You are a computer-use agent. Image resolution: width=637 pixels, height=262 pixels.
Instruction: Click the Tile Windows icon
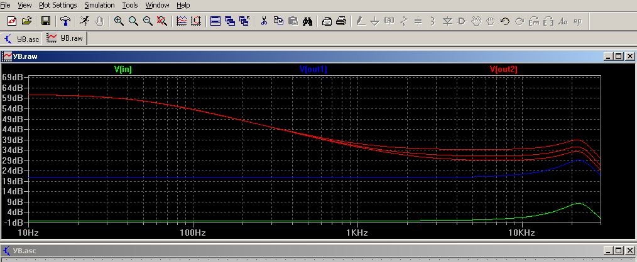tap(215, 21)
